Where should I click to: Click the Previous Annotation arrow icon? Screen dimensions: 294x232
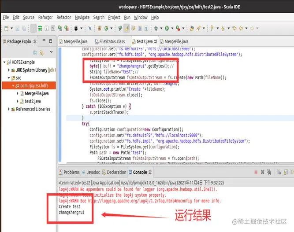[x=223, y=28]
